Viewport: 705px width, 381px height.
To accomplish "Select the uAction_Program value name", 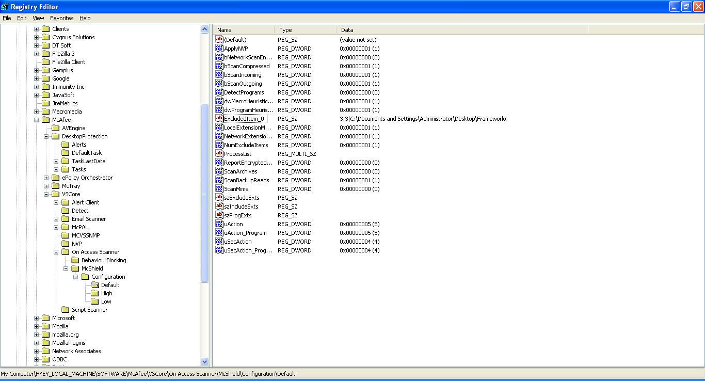I will pos(245,233).
